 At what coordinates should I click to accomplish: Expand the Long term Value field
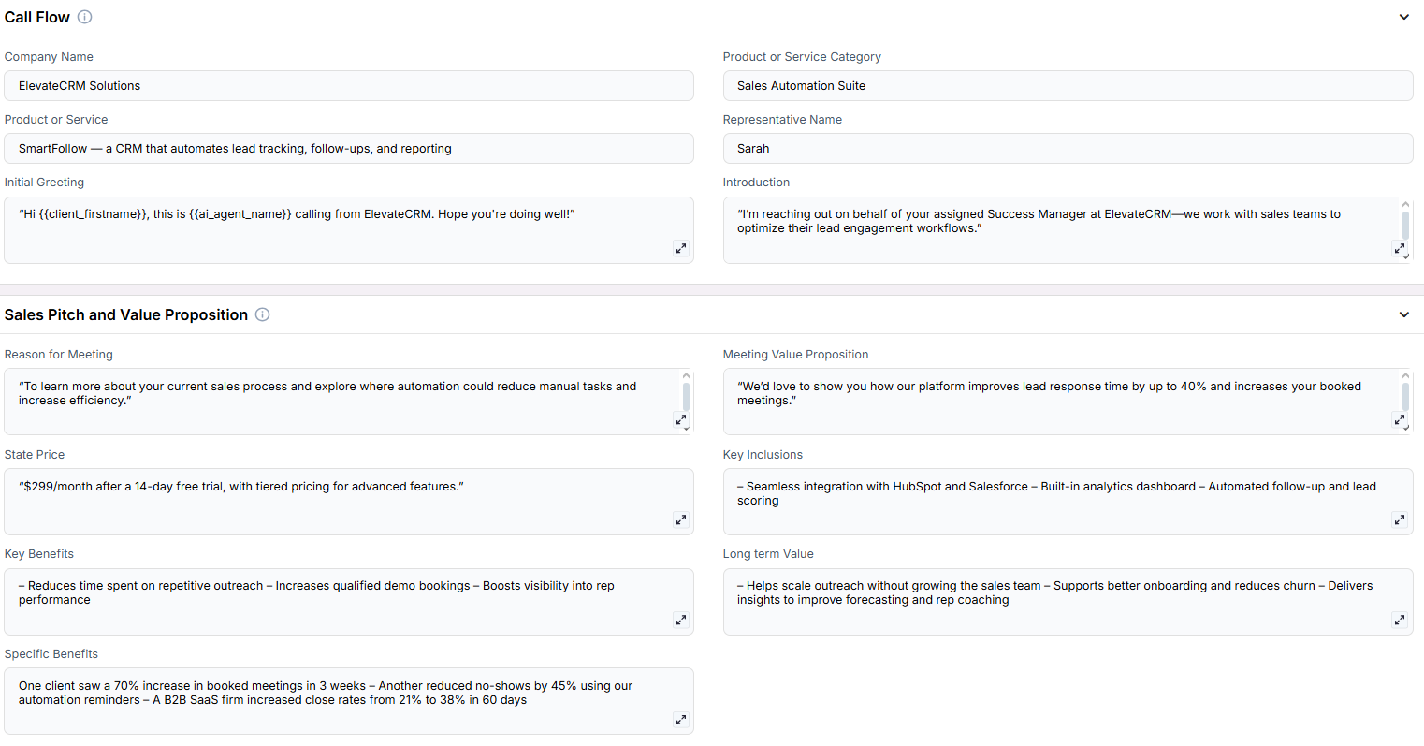click(x=1400, y=620)
